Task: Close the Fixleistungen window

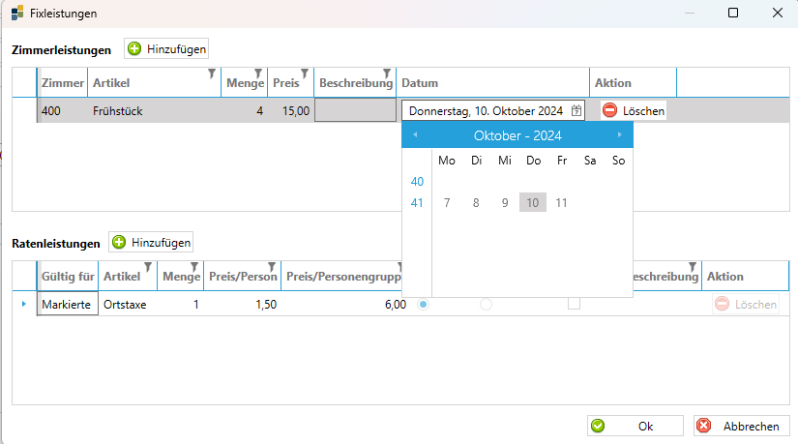Action: (x=777, y=13)
